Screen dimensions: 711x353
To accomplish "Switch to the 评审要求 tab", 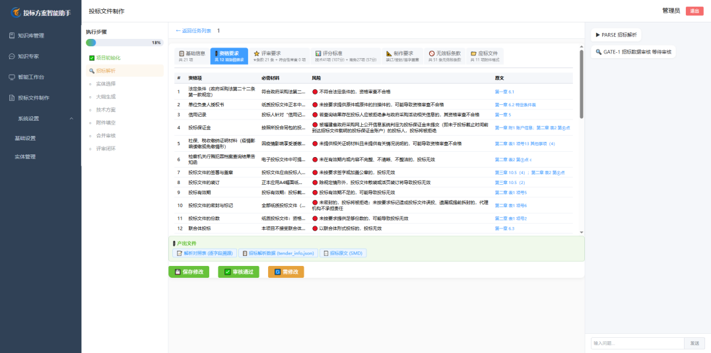I will (279, 55).
